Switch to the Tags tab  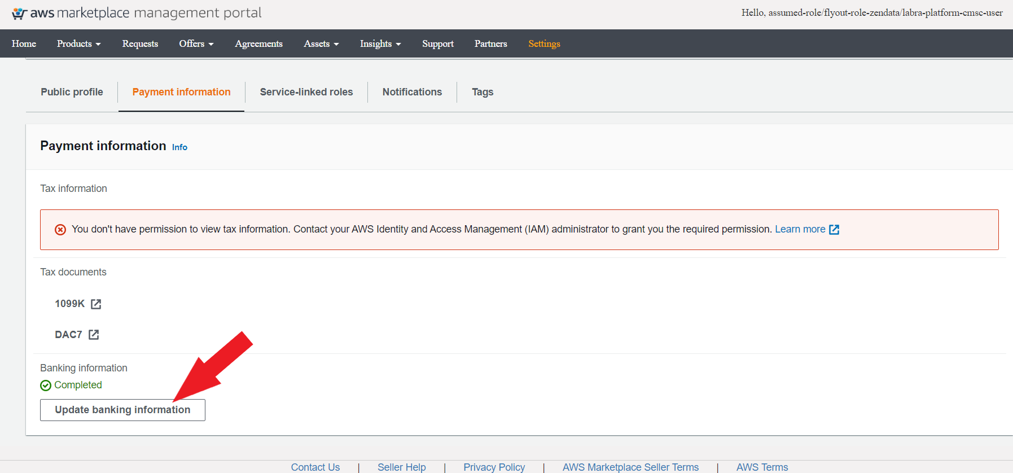(483, 92)
